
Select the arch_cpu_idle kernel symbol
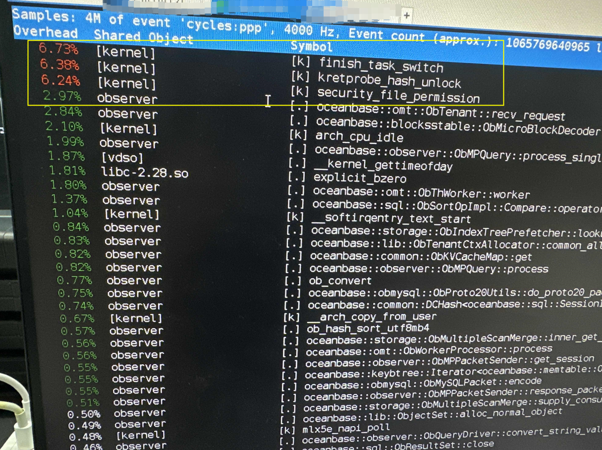click(x=359, y=136)
